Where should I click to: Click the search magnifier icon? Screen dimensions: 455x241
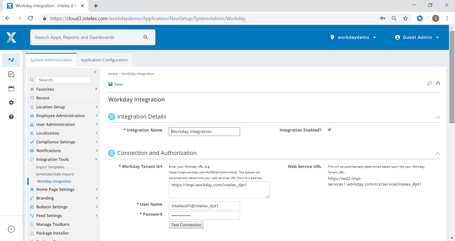[146, 37]
